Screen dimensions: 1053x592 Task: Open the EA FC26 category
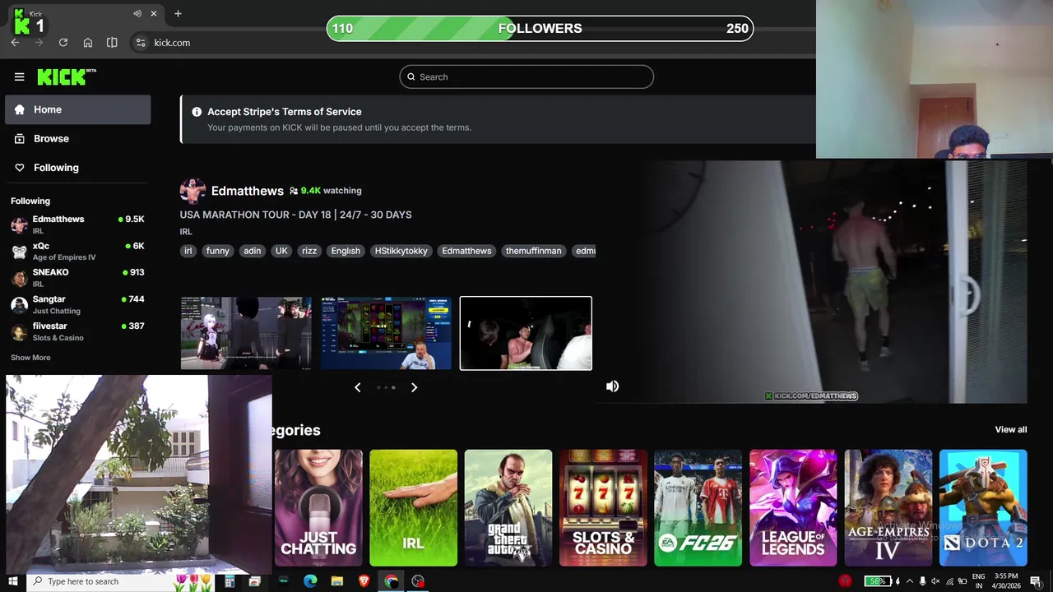[x=698, y=508]
